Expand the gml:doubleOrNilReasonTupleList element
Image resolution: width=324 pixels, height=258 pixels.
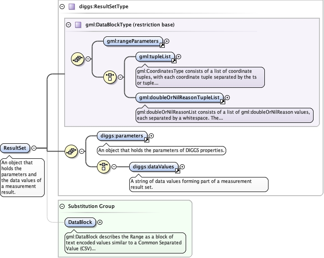pos(227,97)
